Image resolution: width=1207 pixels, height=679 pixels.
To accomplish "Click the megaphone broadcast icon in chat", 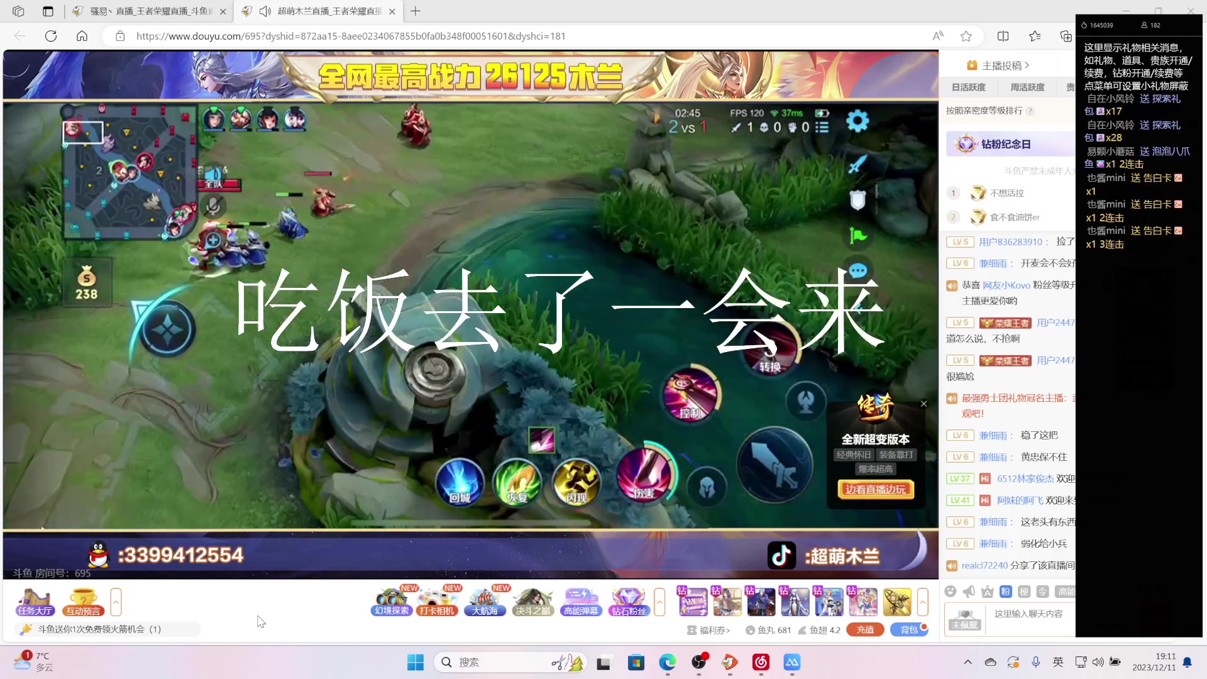I will coord(969,591).
